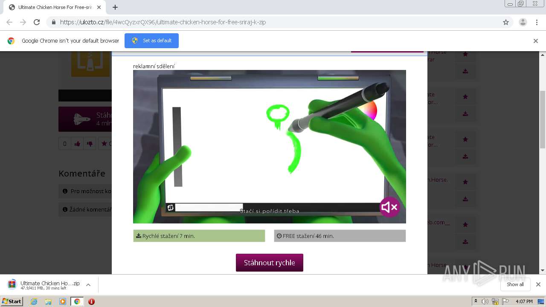The height and width of the screenshot is (307, 546).
Task: Open the media player taskbar icon
Action: tap(63, 301)
